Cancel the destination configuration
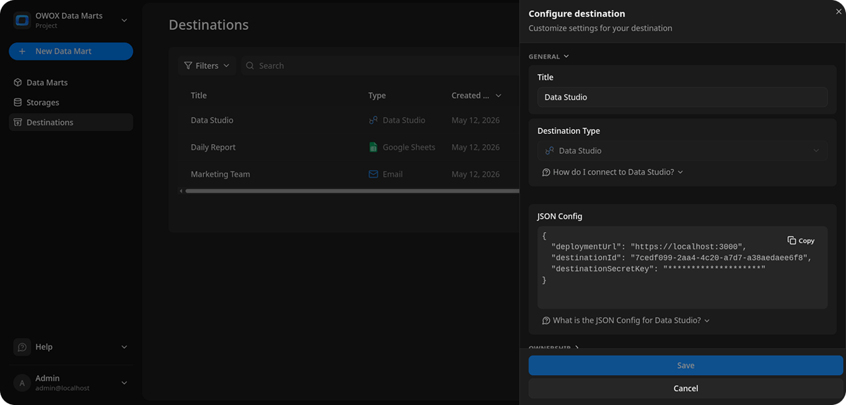The width and height of the screenshot is (846, 405). point(686,388)
